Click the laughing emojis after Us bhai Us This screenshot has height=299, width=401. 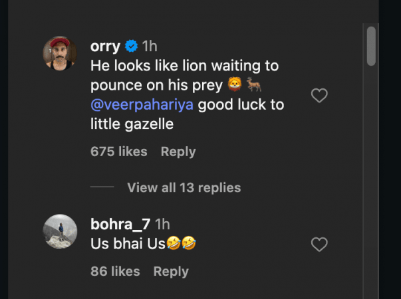182,244
